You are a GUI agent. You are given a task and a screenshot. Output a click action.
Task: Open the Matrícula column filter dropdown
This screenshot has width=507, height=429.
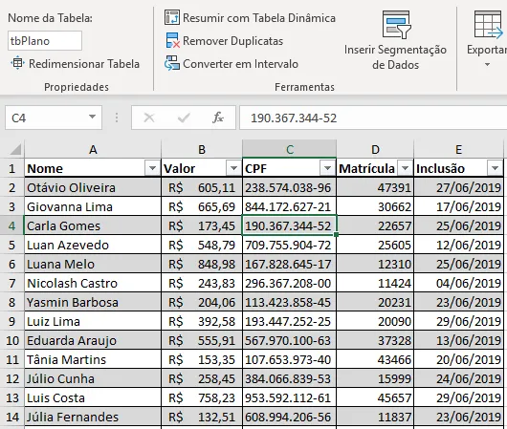405,168
